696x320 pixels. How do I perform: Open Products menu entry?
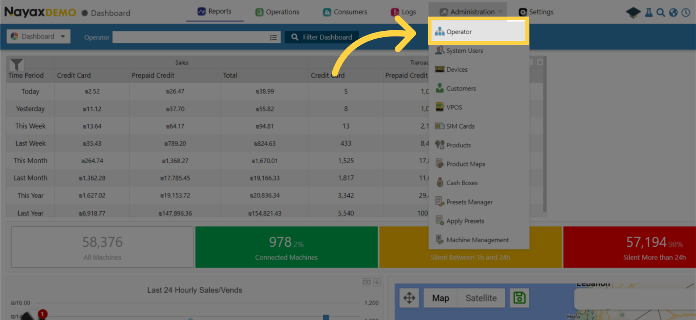point(478,145)
